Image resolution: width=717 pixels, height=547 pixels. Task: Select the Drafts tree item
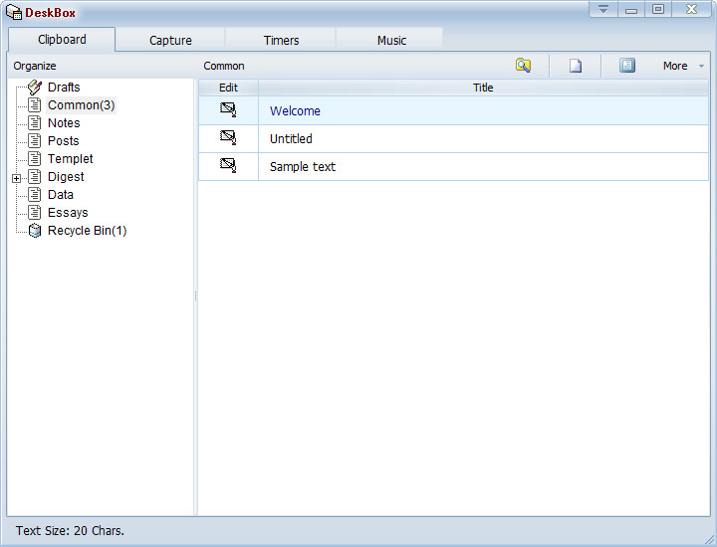[64, 88]
